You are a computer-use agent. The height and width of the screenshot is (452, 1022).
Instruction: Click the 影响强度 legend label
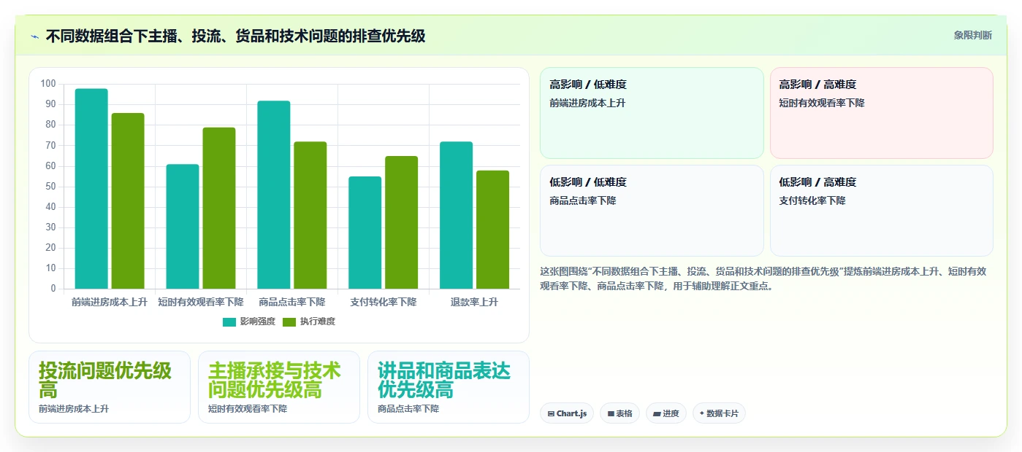[x=257, y=322]
